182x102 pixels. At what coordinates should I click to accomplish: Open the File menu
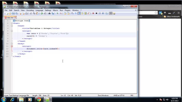click(6, 10)
